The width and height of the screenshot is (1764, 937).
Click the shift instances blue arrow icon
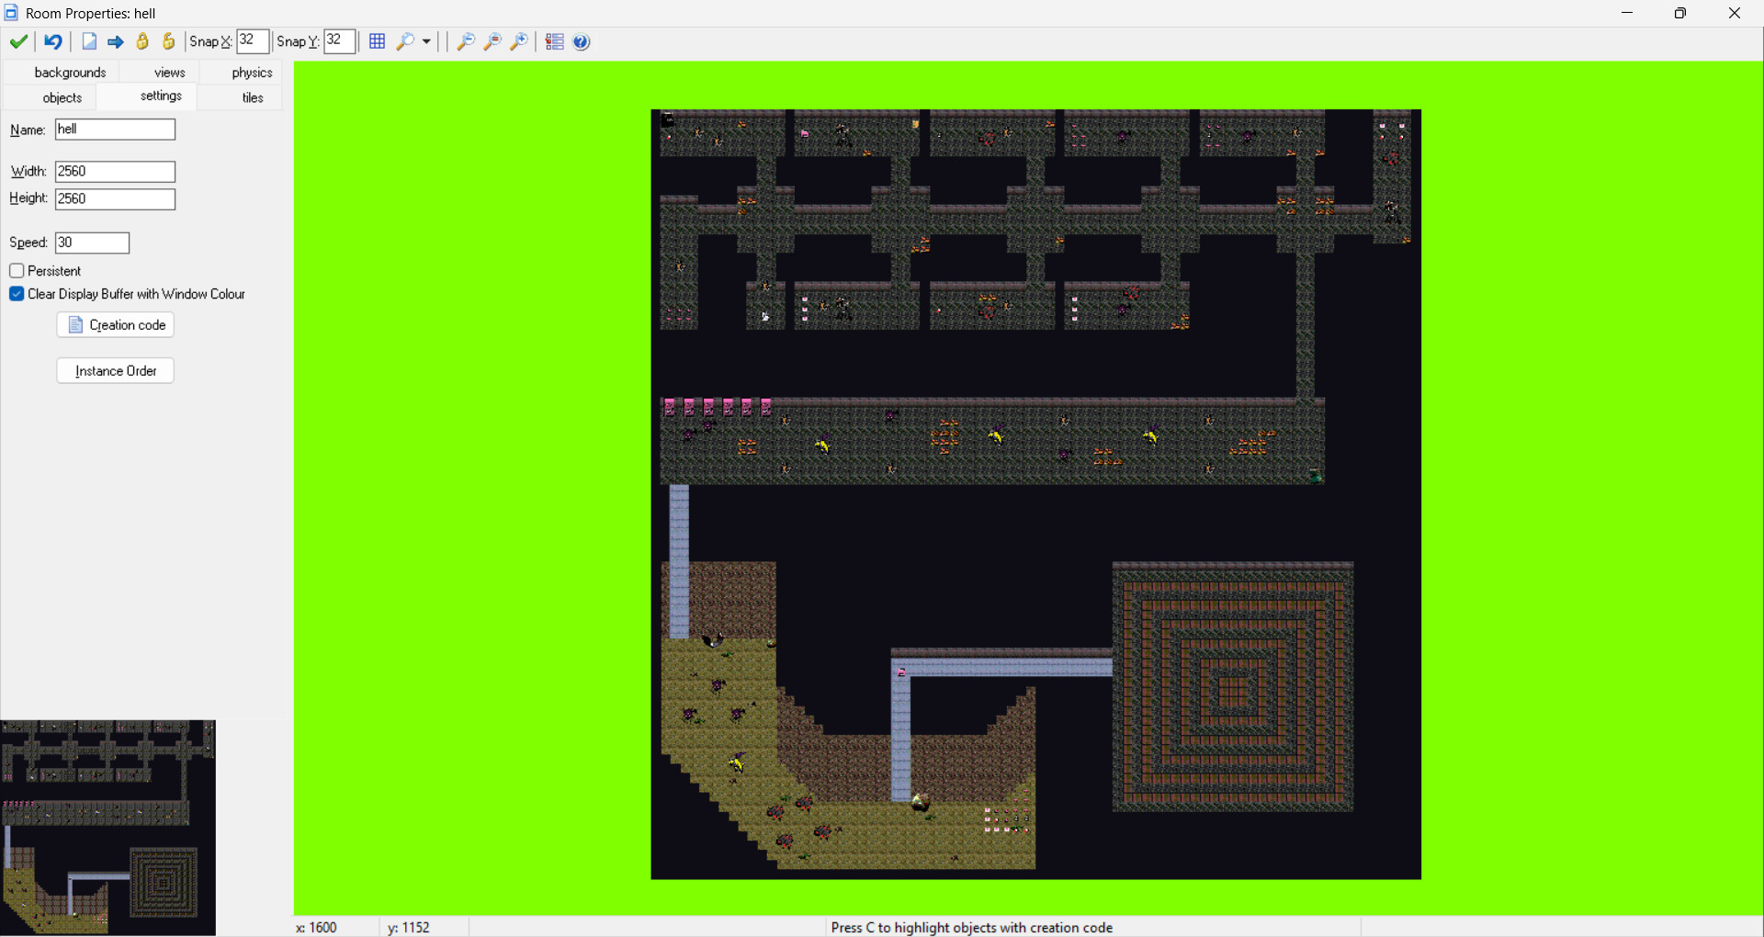click(x=116, y=41)
